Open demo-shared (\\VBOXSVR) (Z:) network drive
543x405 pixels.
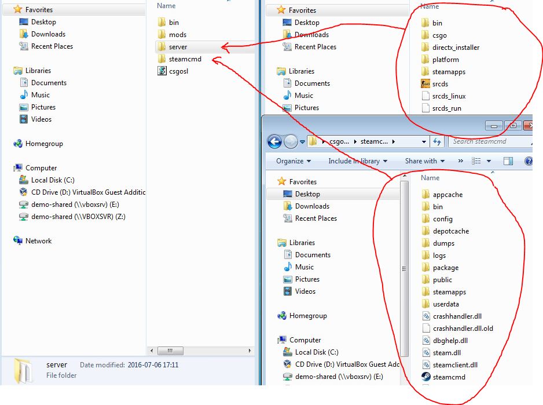(72, 216)
